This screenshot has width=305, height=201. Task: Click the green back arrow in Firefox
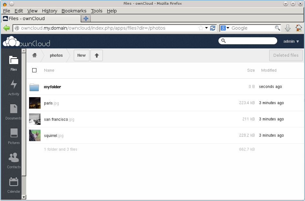(6, 28)
